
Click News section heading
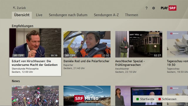tap(16, 81)
